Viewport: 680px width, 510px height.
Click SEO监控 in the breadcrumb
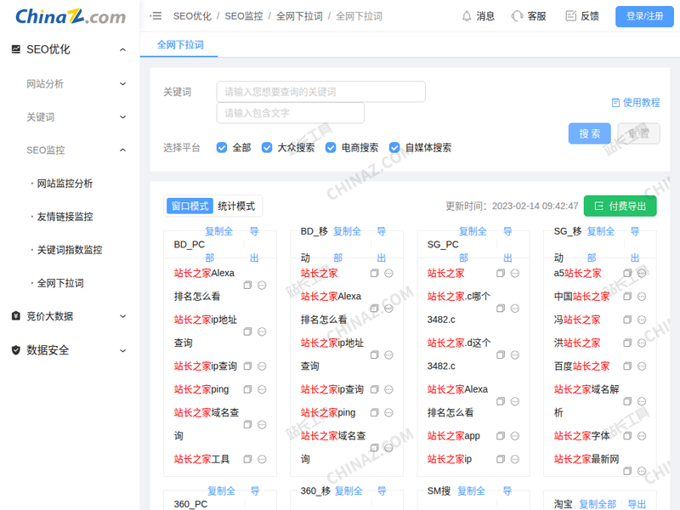(244, 16)
